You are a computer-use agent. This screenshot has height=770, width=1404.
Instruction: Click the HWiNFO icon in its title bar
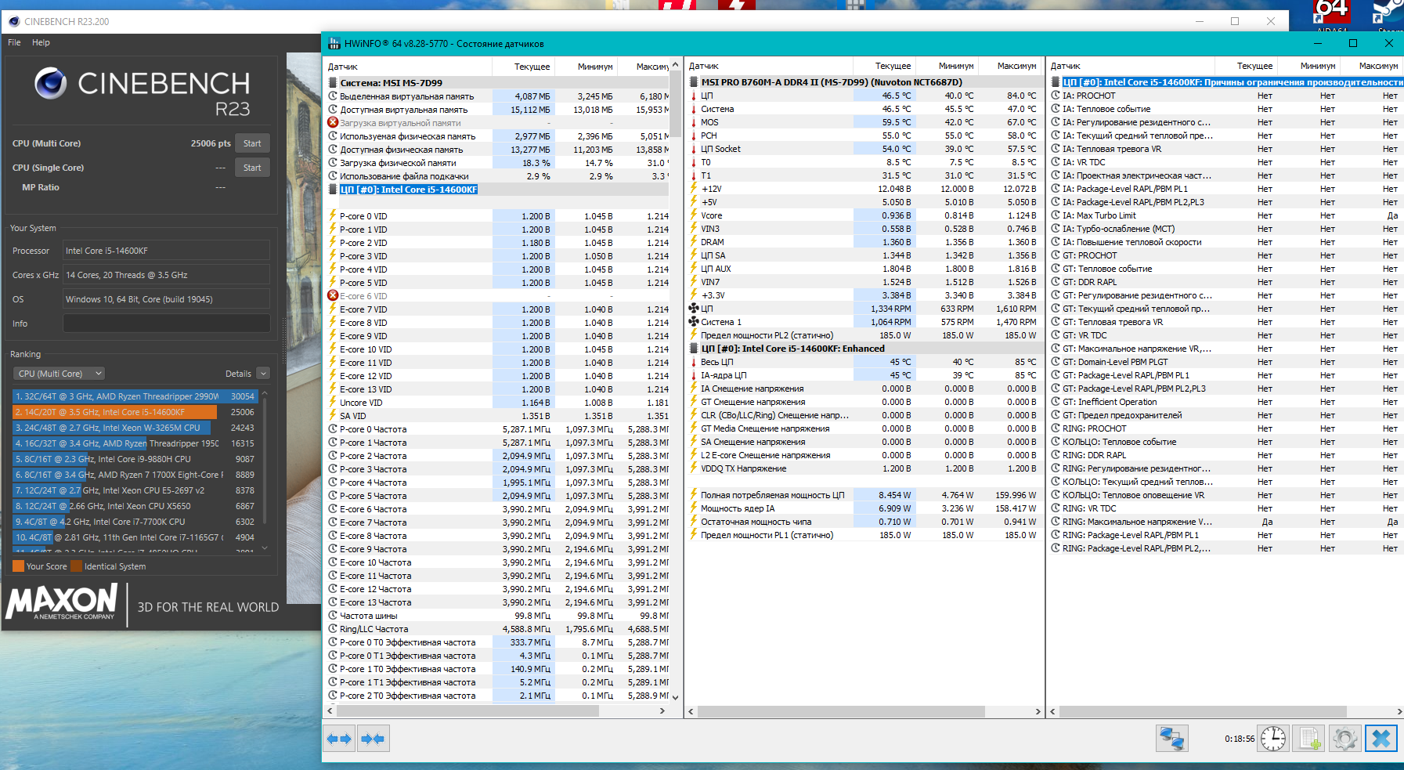[334, 44]
